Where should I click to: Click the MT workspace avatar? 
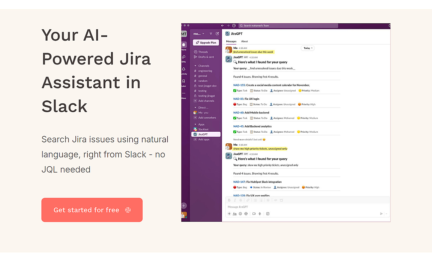184,34
